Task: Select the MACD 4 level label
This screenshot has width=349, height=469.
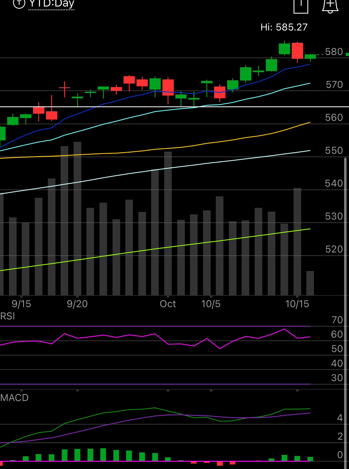Action: (340, 418)
